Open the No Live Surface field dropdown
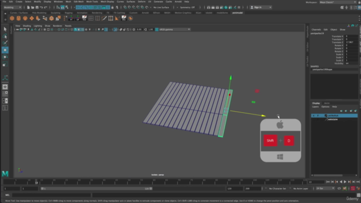Screen dimensions: 361x203 click(161, 7)
